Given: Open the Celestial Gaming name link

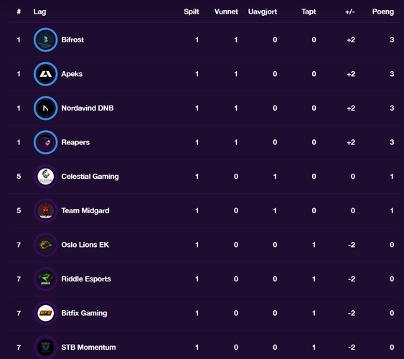Looking at the screenshot, I should click(x=90, y=177).
